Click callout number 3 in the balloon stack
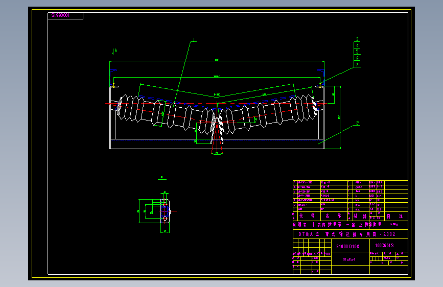 tap(357, 39)
